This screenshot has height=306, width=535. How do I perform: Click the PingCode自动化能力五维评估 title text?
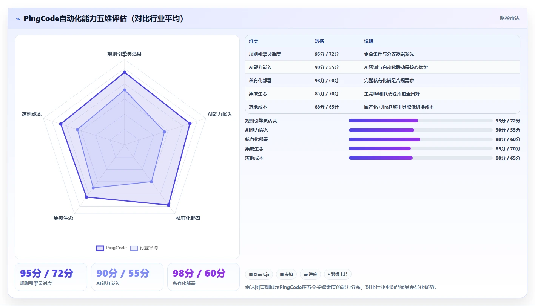coord(104,19)
